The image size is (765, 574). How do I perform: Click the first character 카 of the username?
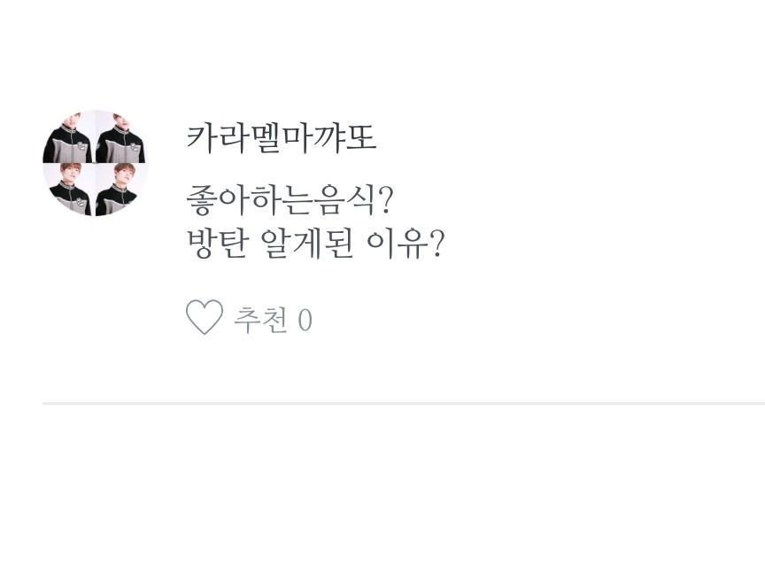tap(202, 138)
